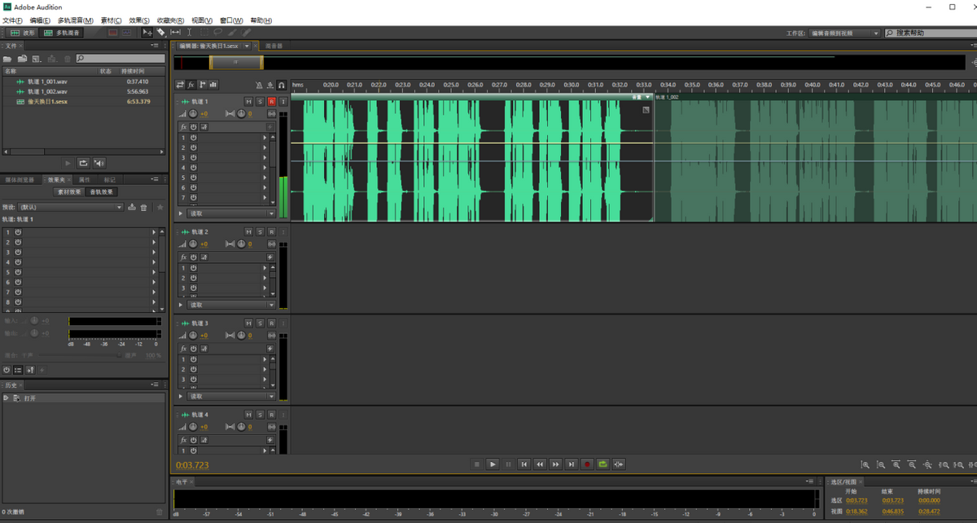
Task: Click Move playhead to previous button
Action: [x=524, y=464]
